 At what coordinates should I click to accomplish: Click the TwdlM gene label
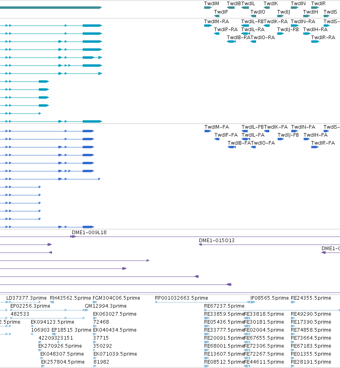211,4
